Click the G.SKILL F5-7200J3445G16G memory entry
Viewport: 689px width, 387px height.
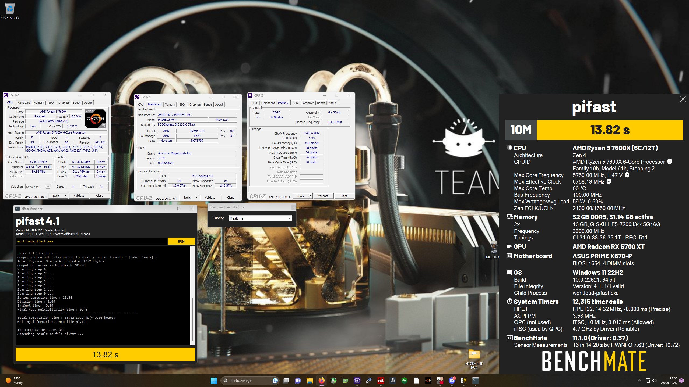(616, 224)
